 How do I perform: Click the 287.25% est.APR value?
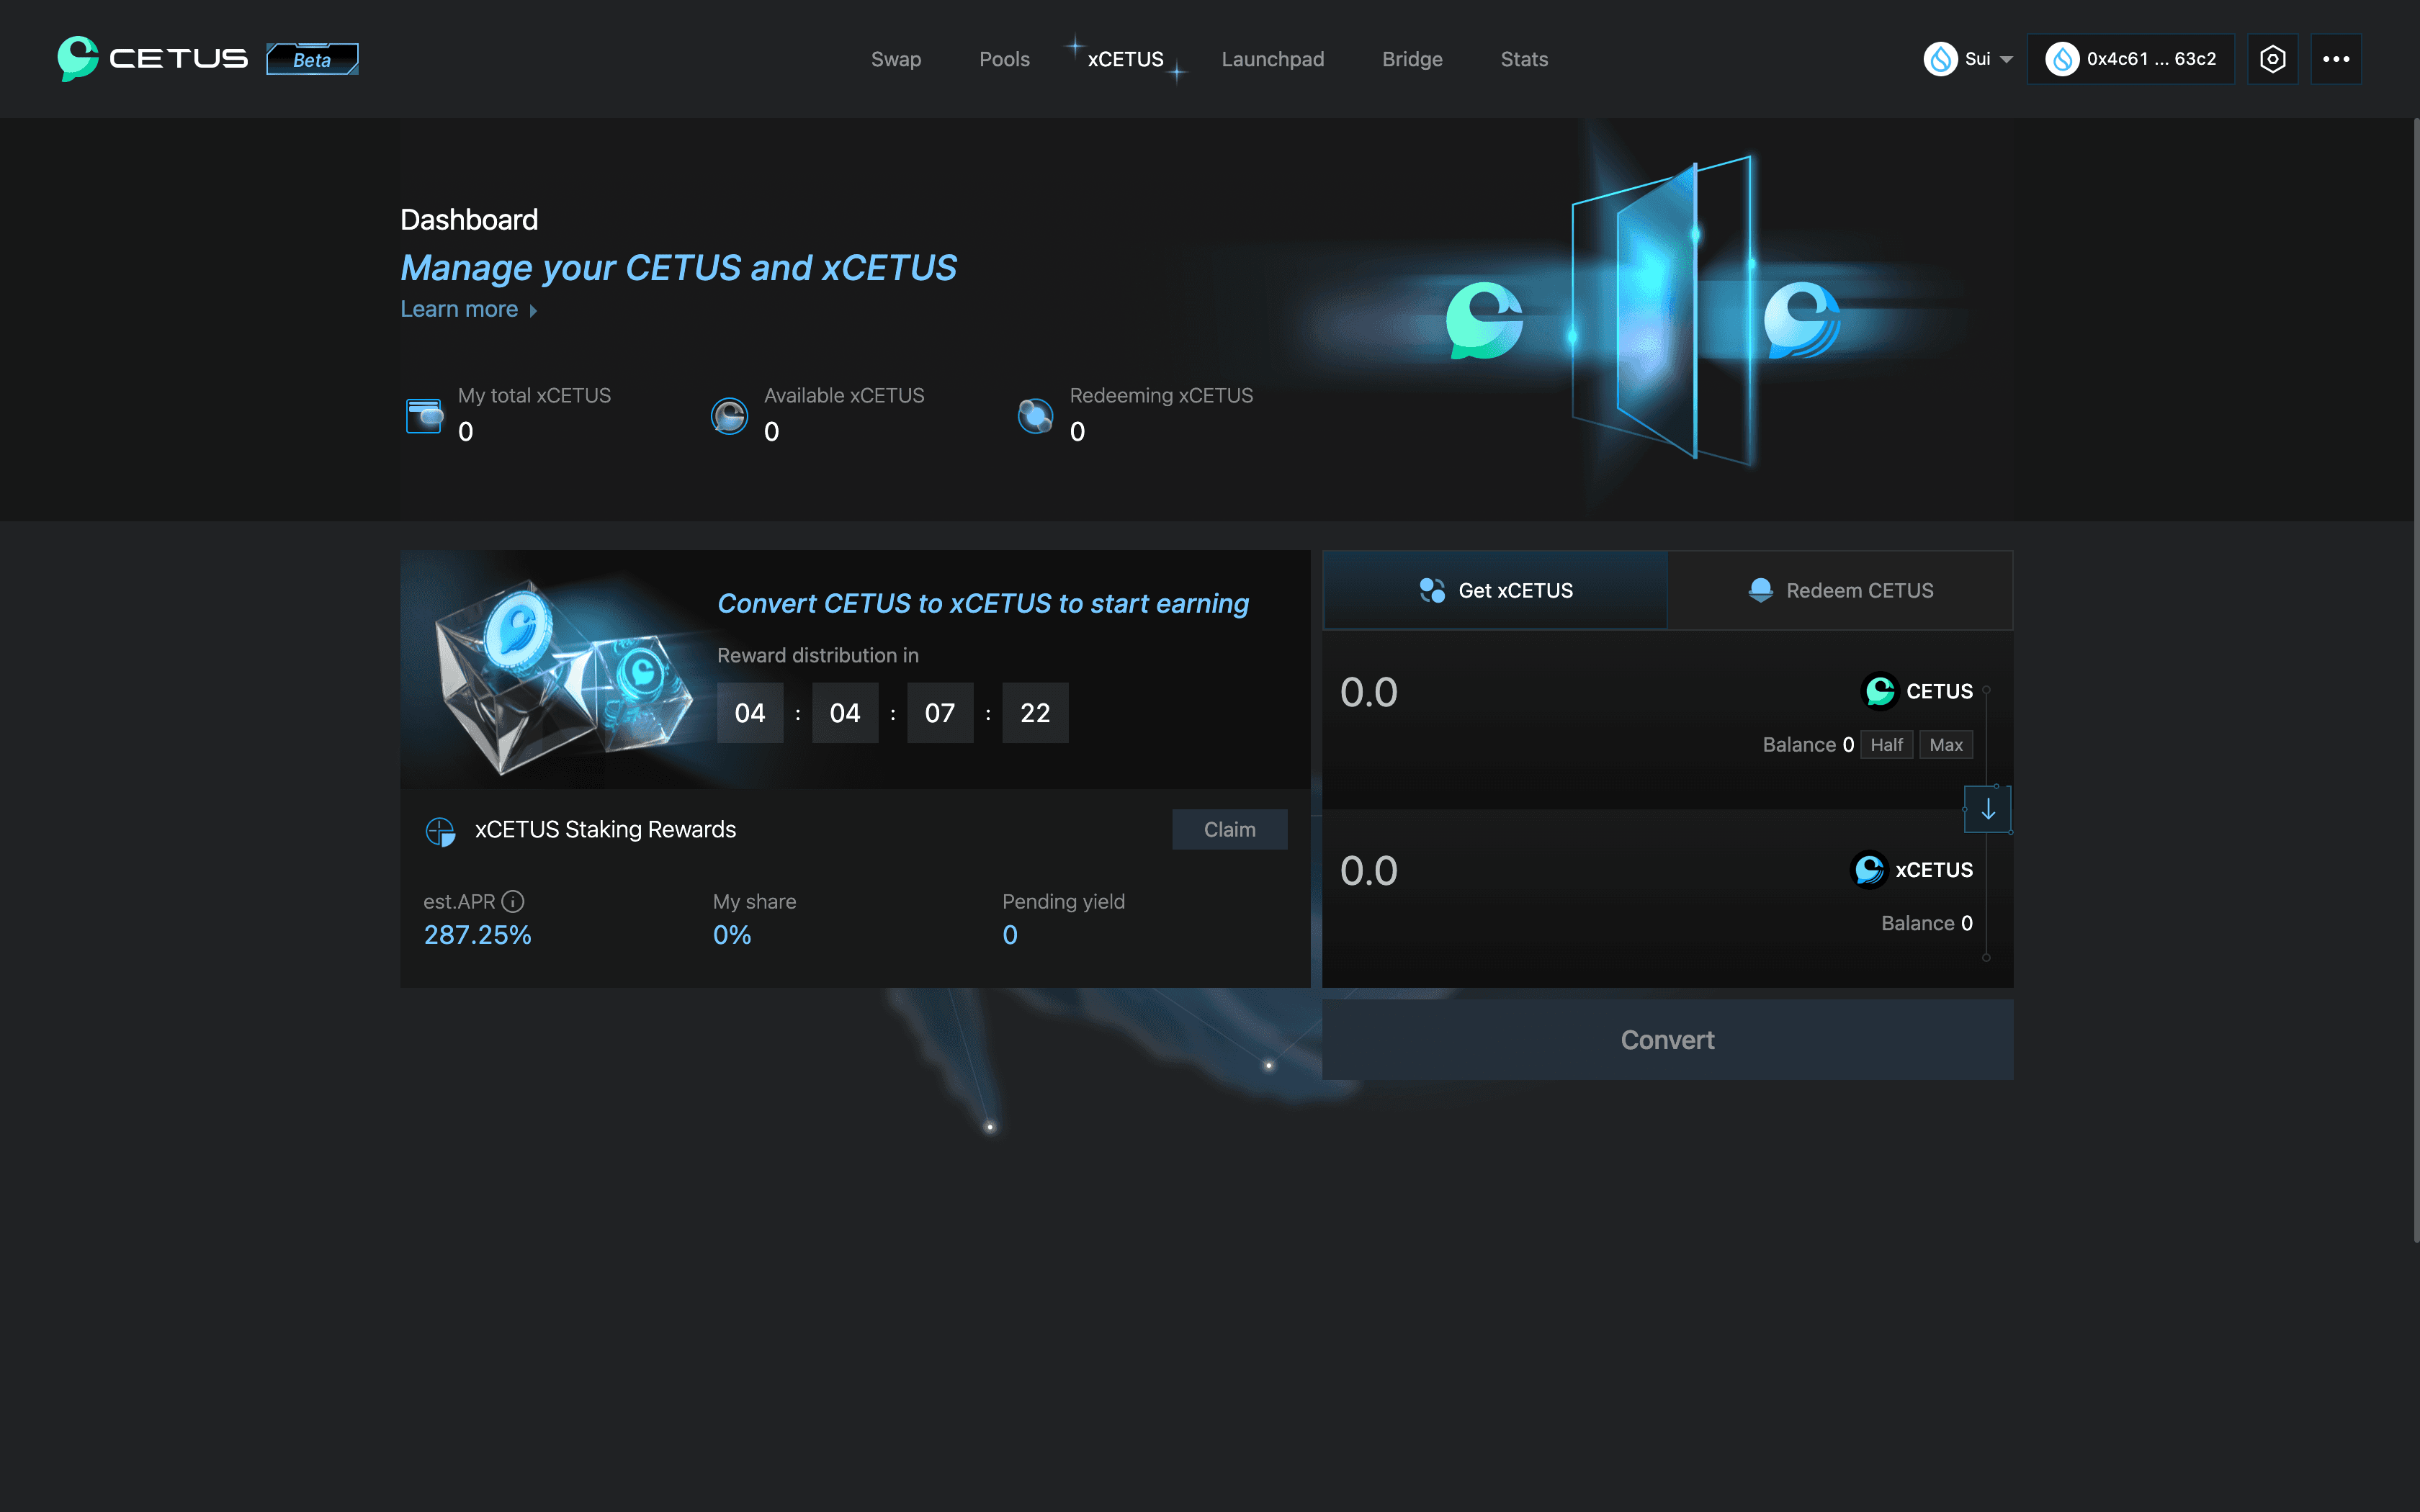pos(477,935)
